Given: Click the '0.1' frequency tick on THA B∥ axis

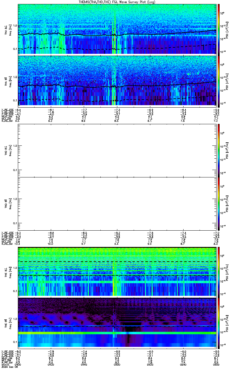Looking at the screenshot, I should tap(14, 101).
